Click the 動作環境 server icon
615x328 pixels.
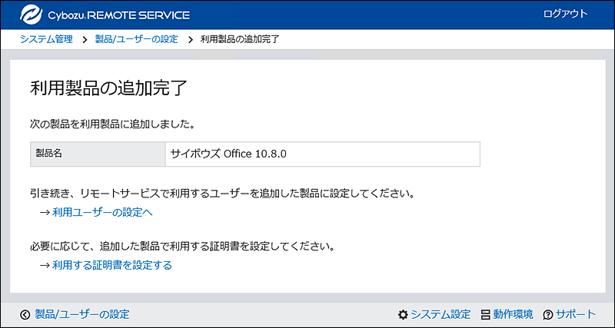[x=486, y=314]
